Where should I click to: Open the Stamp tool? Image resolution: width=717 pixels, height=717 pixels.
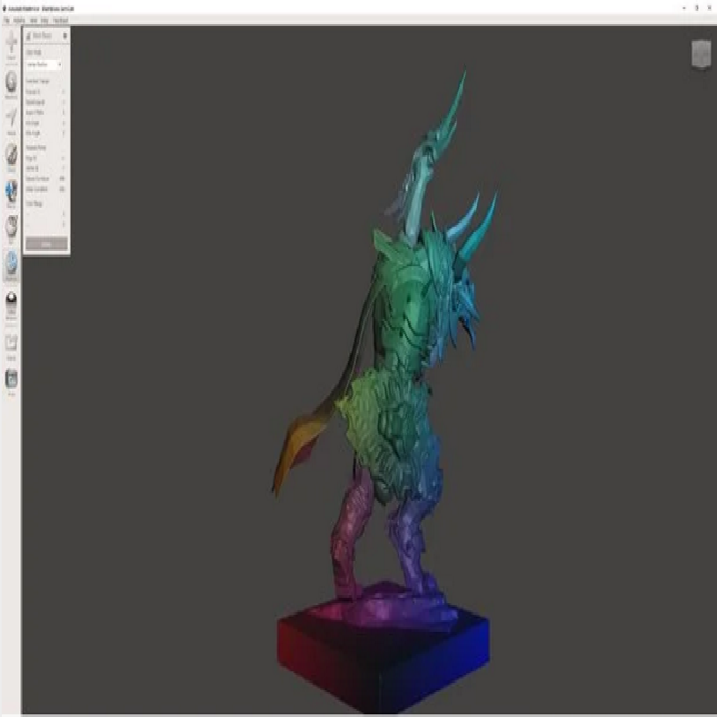coord(12,191)
